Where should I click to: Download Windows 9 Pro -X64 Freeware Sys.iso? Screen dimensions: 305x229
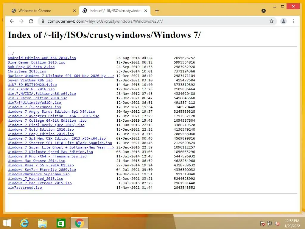[47, 156]
